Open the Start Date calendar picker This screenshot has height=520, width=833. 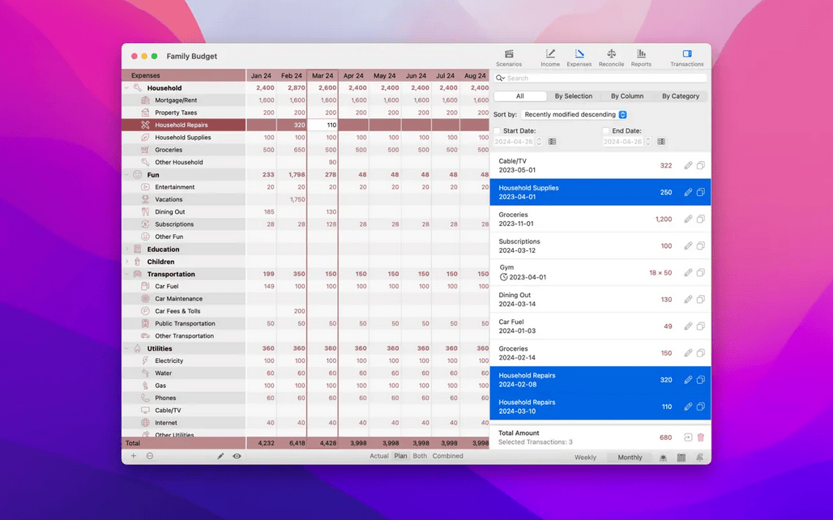(x=553, y=142)
